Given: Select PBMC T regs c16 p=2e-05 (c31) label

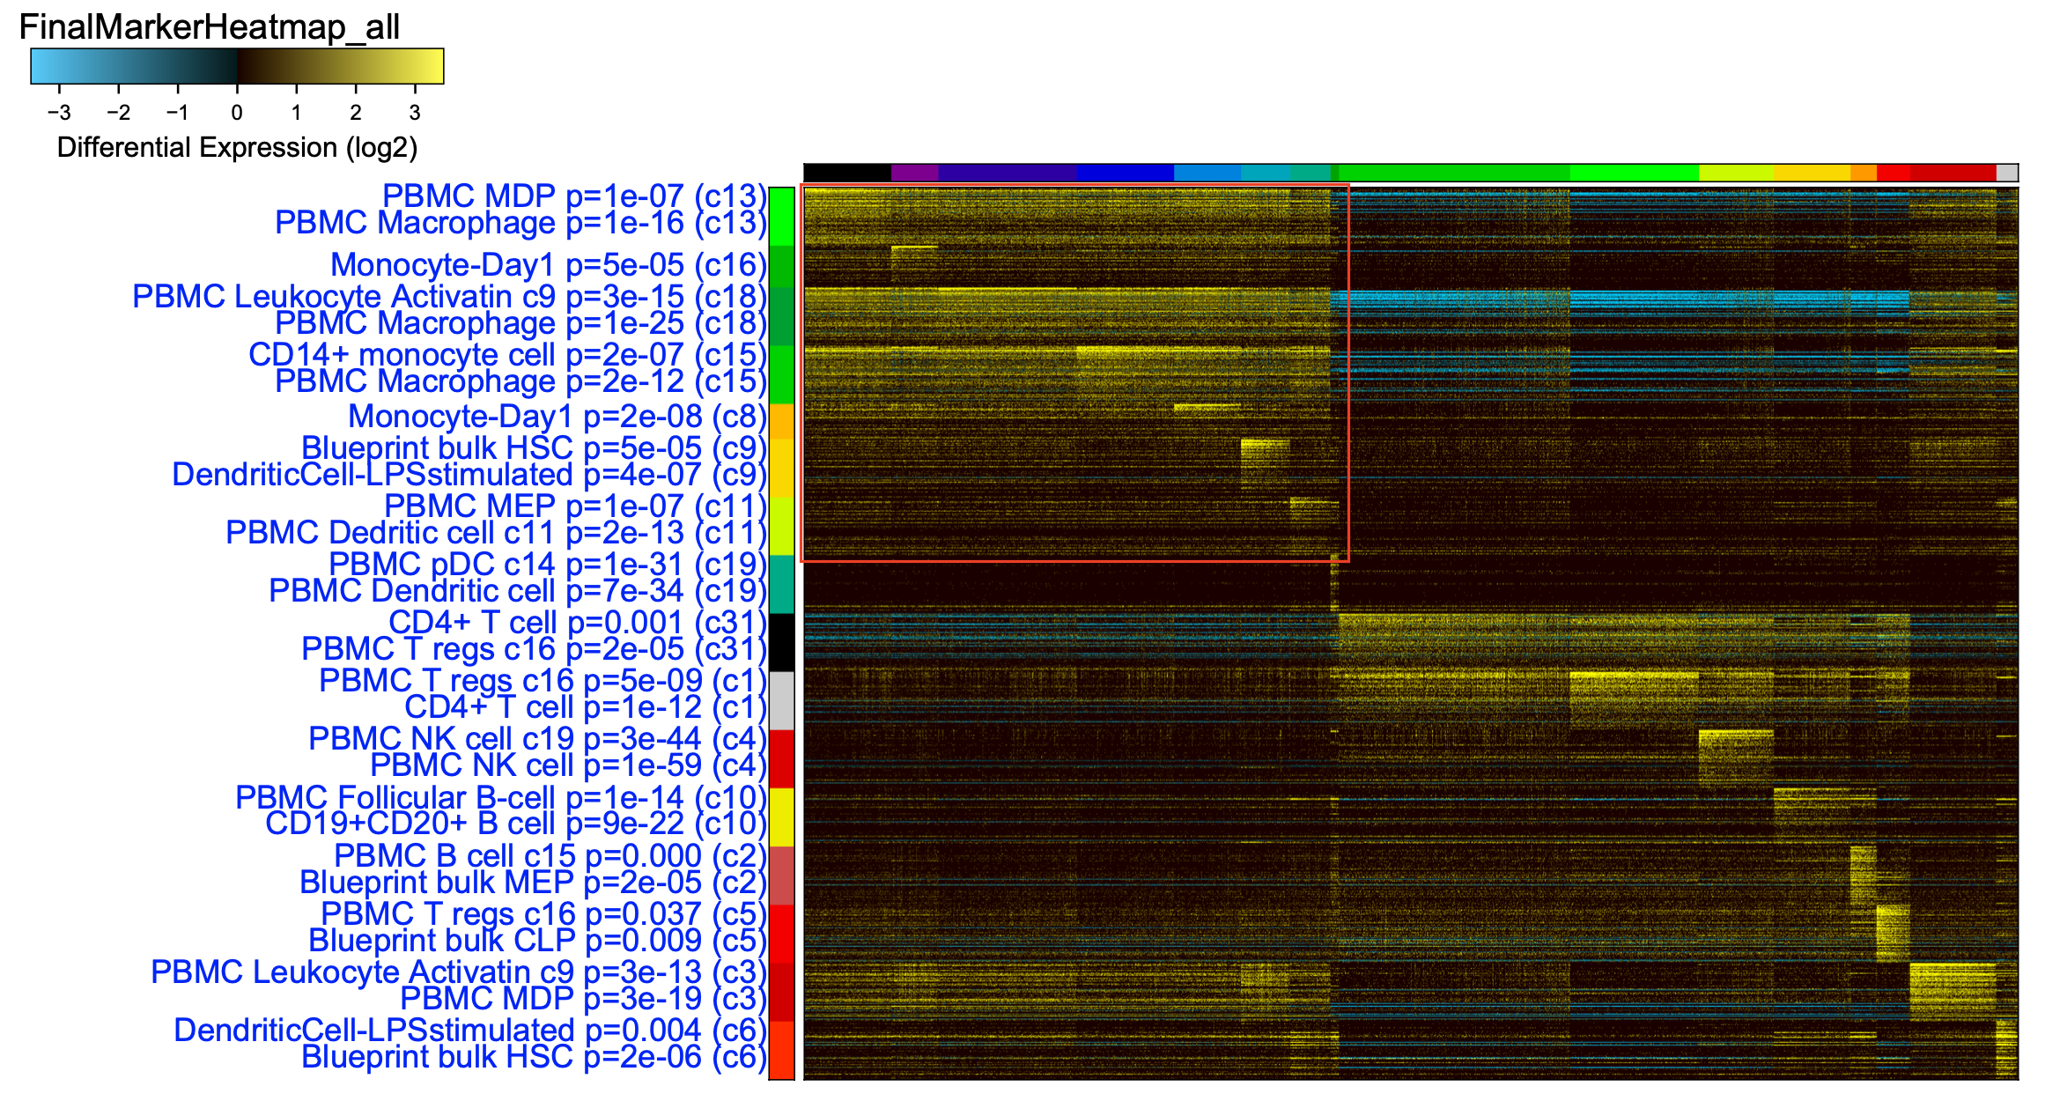Looking at the screenshot, I should 534,648.
